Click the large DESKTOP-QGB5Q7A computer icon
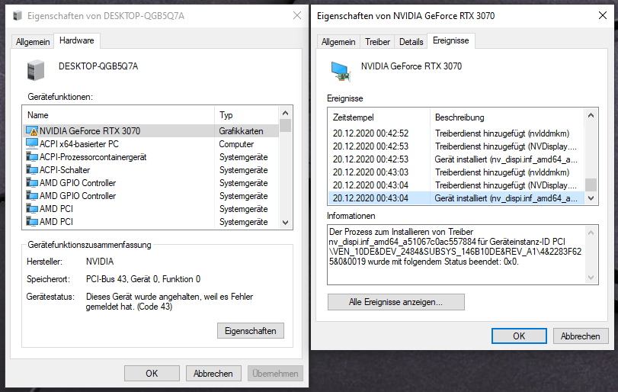Viewport: 618px width, 392px height. 36,70
